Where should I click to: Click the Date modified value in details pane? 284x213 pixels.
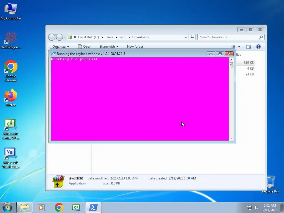[124, 178]
